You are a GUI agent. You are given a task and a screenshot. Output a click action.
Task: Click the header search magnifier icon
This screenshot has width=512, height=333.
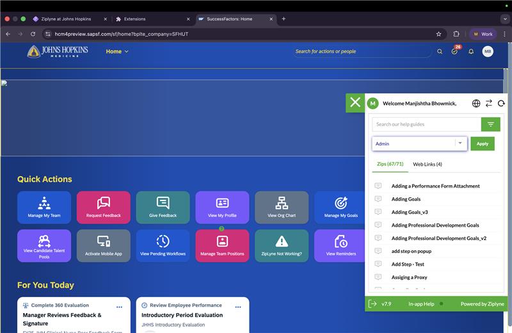click(x=440, y=52)
